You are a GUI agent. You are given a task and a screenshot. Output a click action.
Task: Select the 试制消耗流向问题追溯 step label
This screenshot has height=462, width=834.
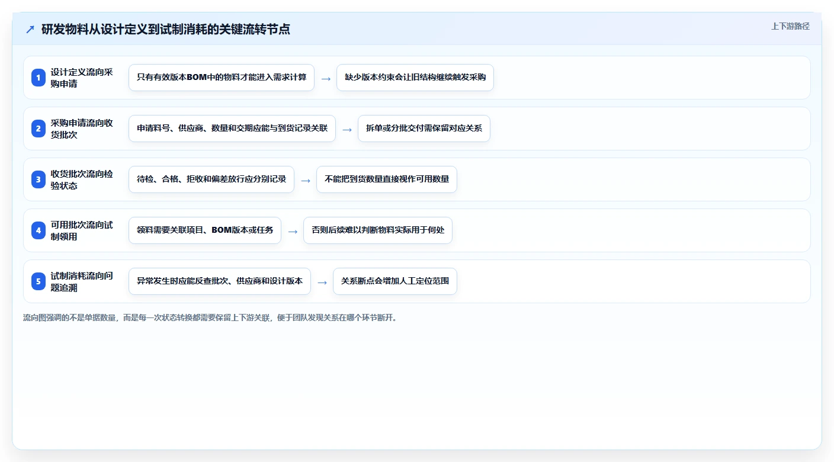click(x=82, y=281)
